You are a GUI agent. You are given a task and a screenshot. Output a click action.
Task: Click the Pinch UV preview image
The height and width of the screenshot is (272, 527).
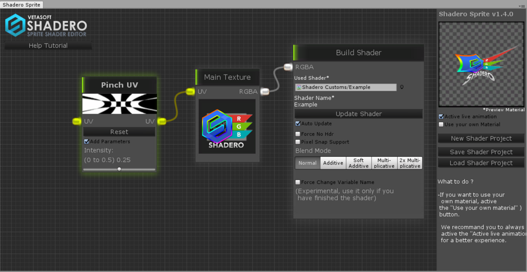click(119, 104)
